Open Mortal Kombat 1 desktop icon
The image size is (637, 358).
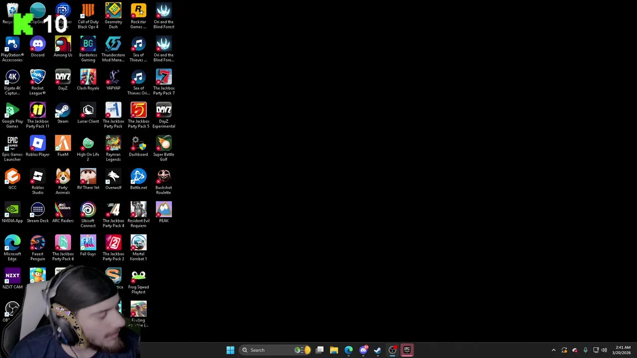pos(138,249)
